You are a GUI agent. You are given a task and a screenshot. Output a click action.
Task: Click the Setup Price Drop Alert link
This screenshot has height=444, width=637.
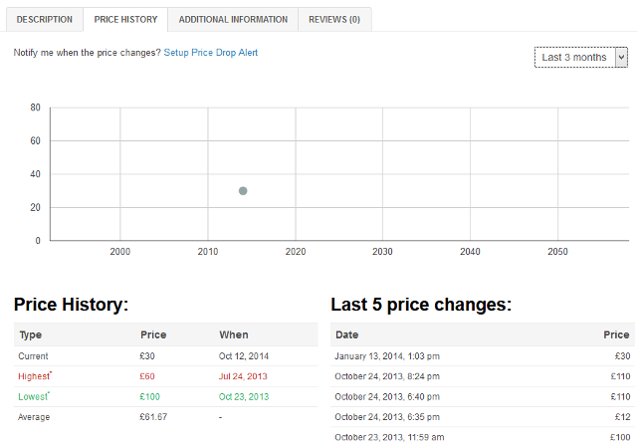pyautogui.click(x=211, y=52)
